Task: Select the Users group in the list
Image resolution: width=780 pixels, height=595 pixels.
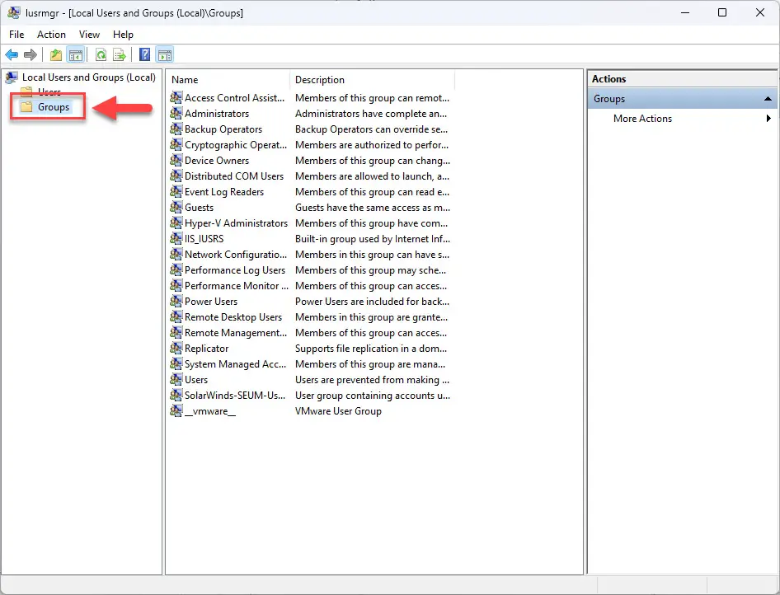Action: pyautogui.click(x=196, y=380)
